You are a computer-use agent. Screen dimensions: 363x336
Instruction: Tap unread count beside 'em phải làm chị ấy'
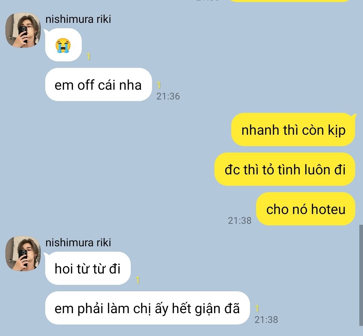(x=257, y=308)
